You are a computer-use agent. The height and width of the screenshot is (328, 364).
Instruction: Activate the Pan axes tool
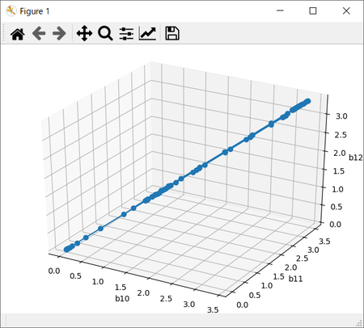84,34
